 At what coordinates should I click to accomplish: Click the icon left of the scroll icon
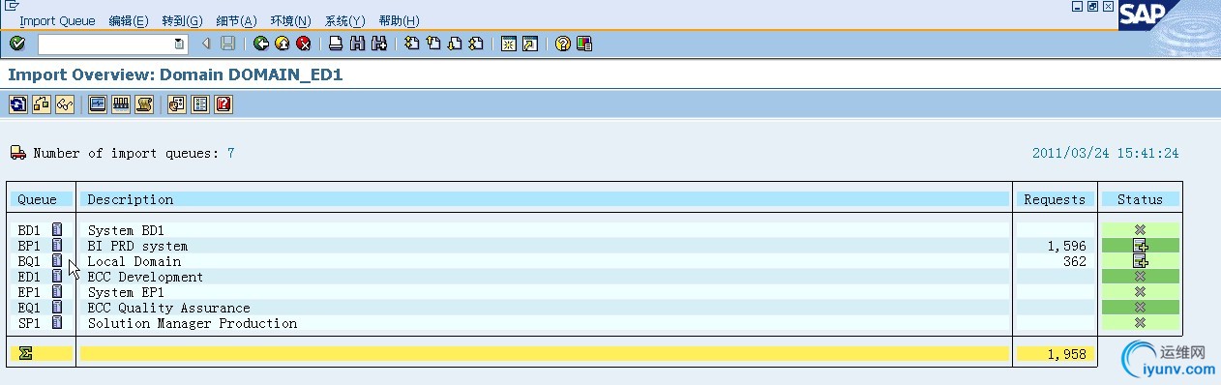pos(121,104)
